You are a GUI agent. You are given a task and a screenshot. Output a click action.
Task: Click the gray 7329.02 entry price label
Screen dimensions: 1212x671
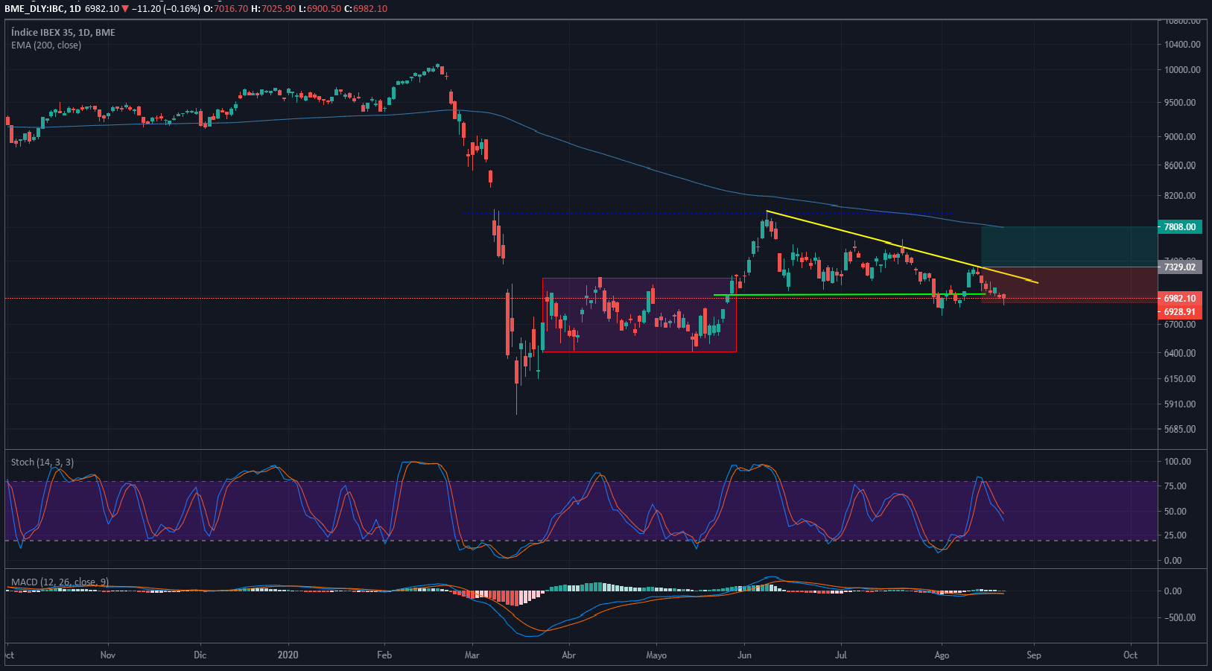[1180, 267]
